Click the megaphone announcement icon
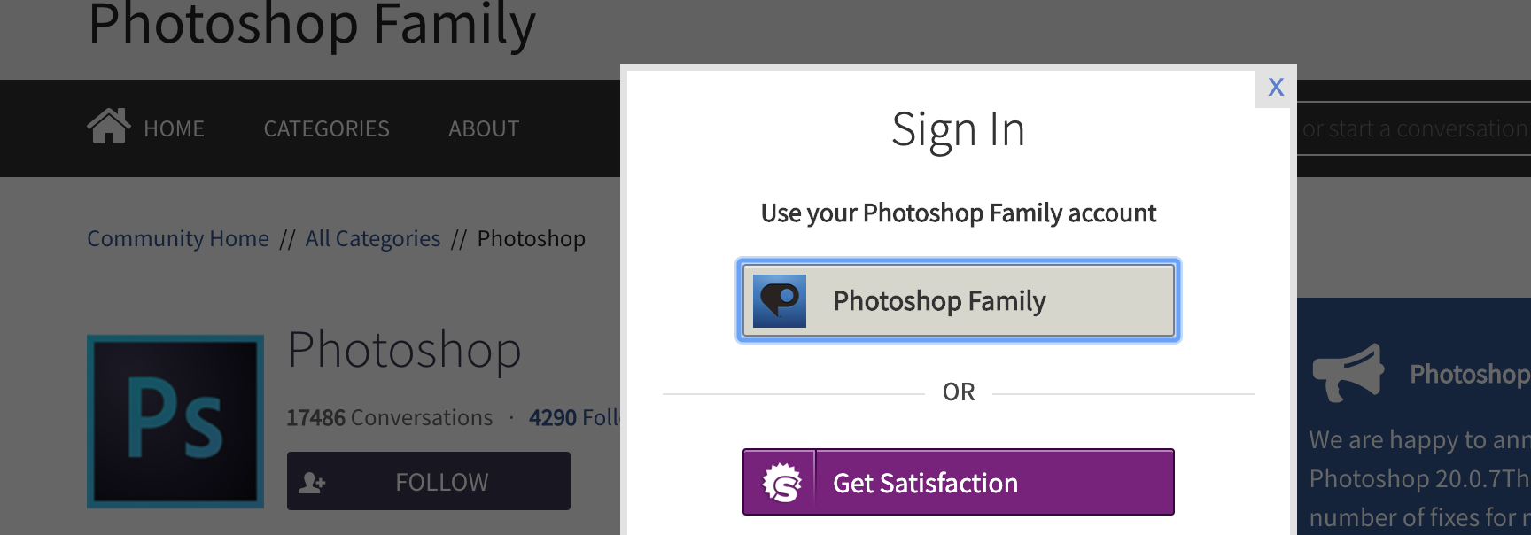This screenshot has height=535, width=1531. (x=1348, y=373)
